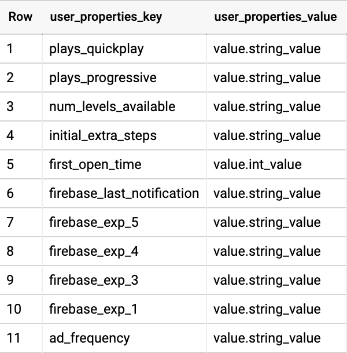
Task: Click row number 1 cell
Action: tap(21, 49)
